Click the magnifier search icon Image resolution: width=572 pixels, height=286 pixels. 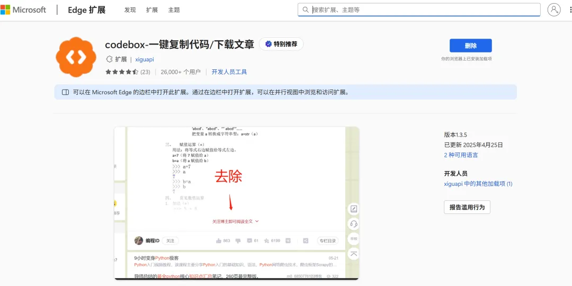(x=305, y=10)
